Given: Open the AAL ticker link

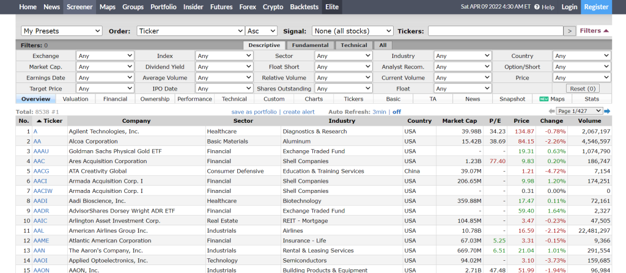Looking at the screenshot, I should point(39,231).
